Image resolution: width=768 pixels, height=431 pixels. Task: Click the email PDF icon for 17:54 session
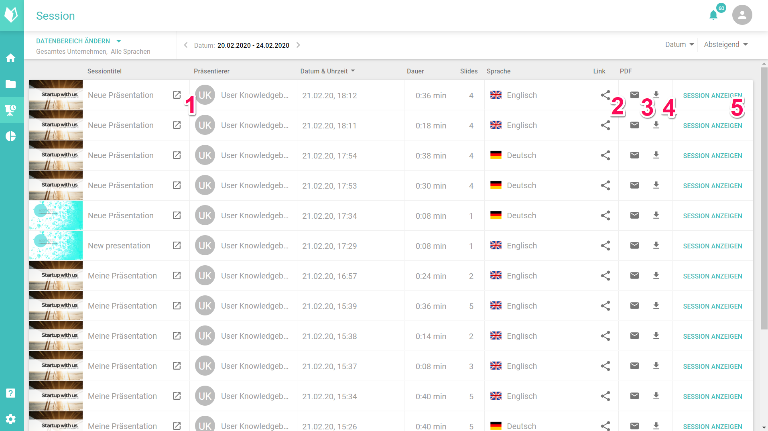634,155
